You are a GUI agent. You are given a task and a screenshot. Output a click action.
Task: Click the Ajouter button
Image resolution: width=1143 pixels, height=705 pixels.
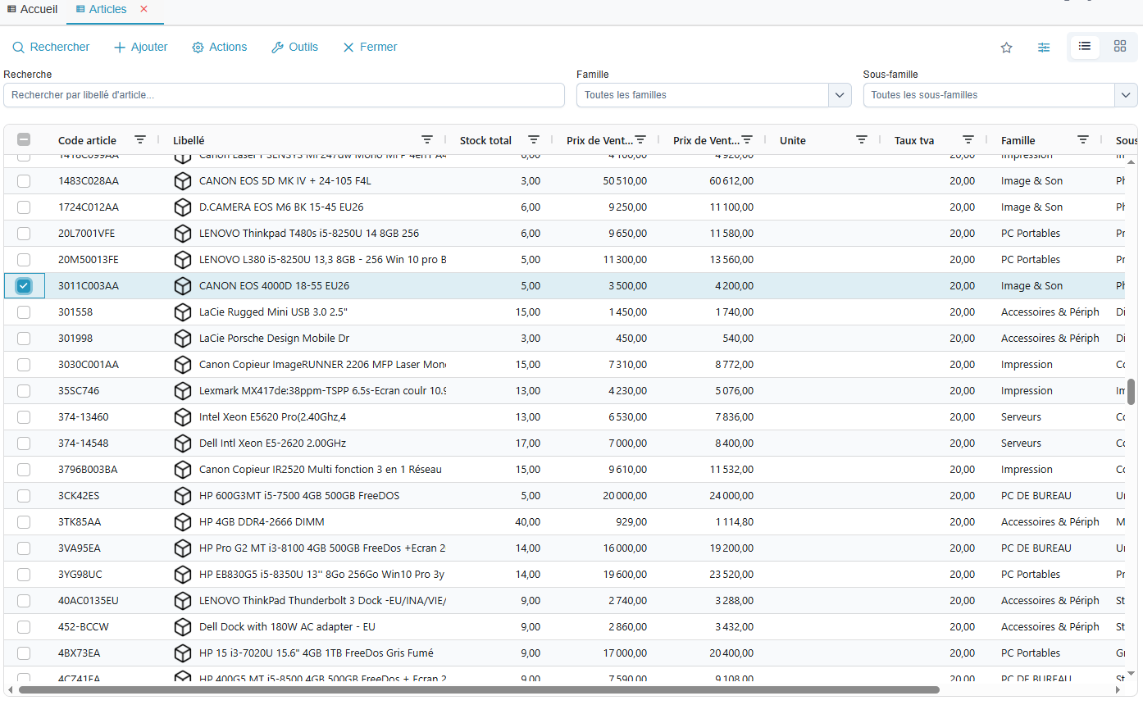140,48
